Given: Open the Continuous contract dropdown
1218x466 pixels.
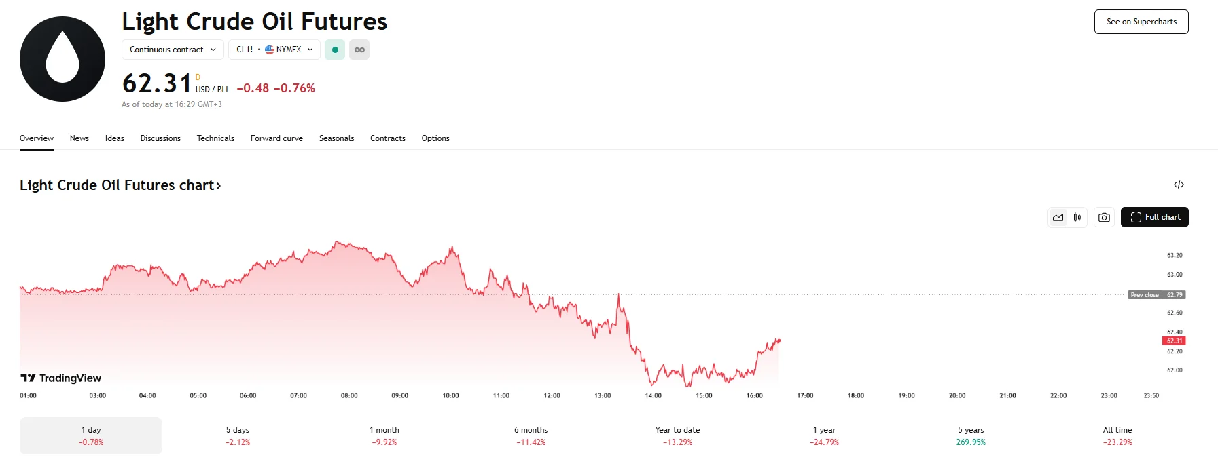Looking at the screenshot, I should click(172, 49).
